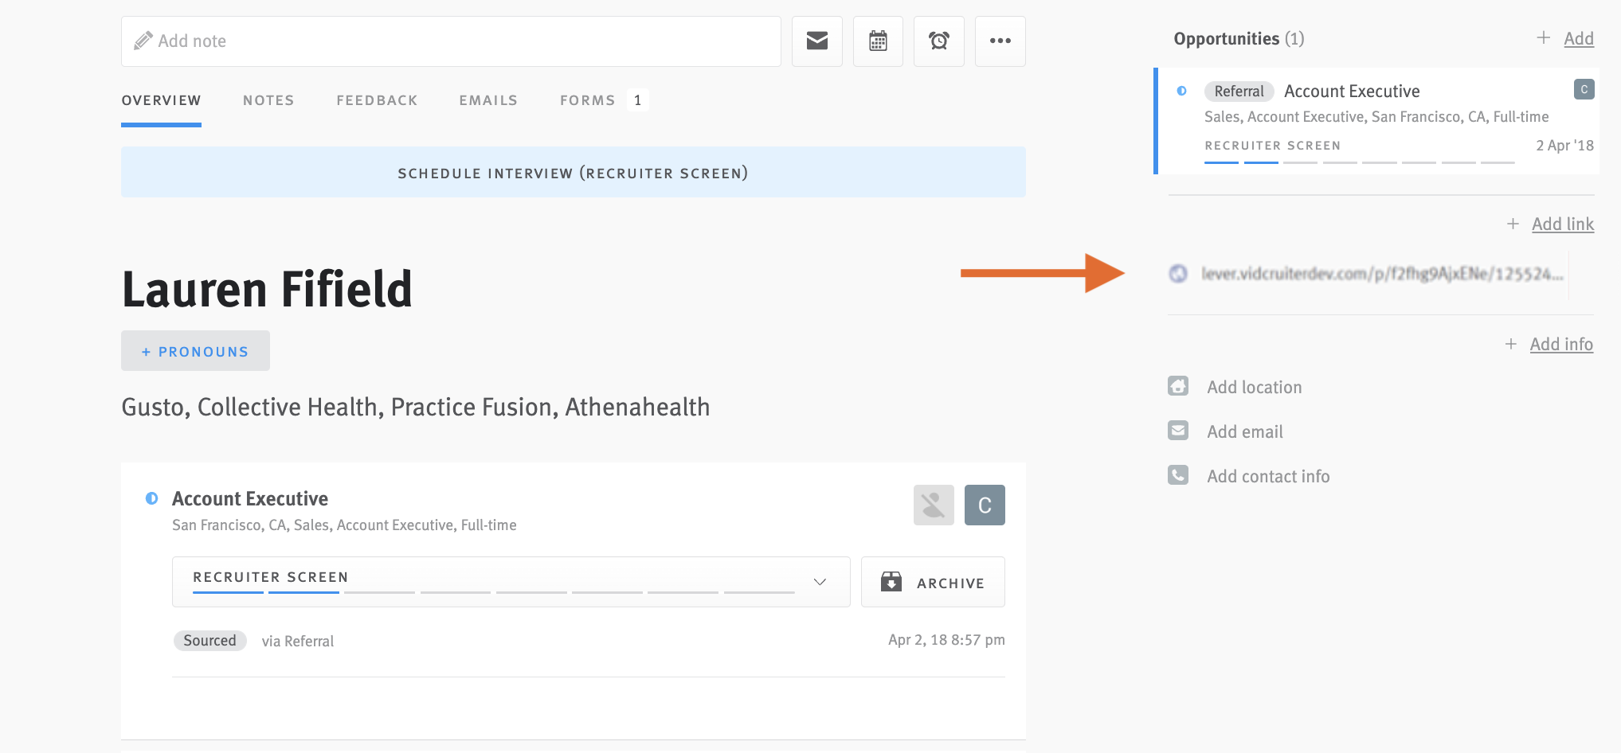1621x753 pixels.
Task: Click the pencil icon in Add note field
Action: tap(143, 40)
